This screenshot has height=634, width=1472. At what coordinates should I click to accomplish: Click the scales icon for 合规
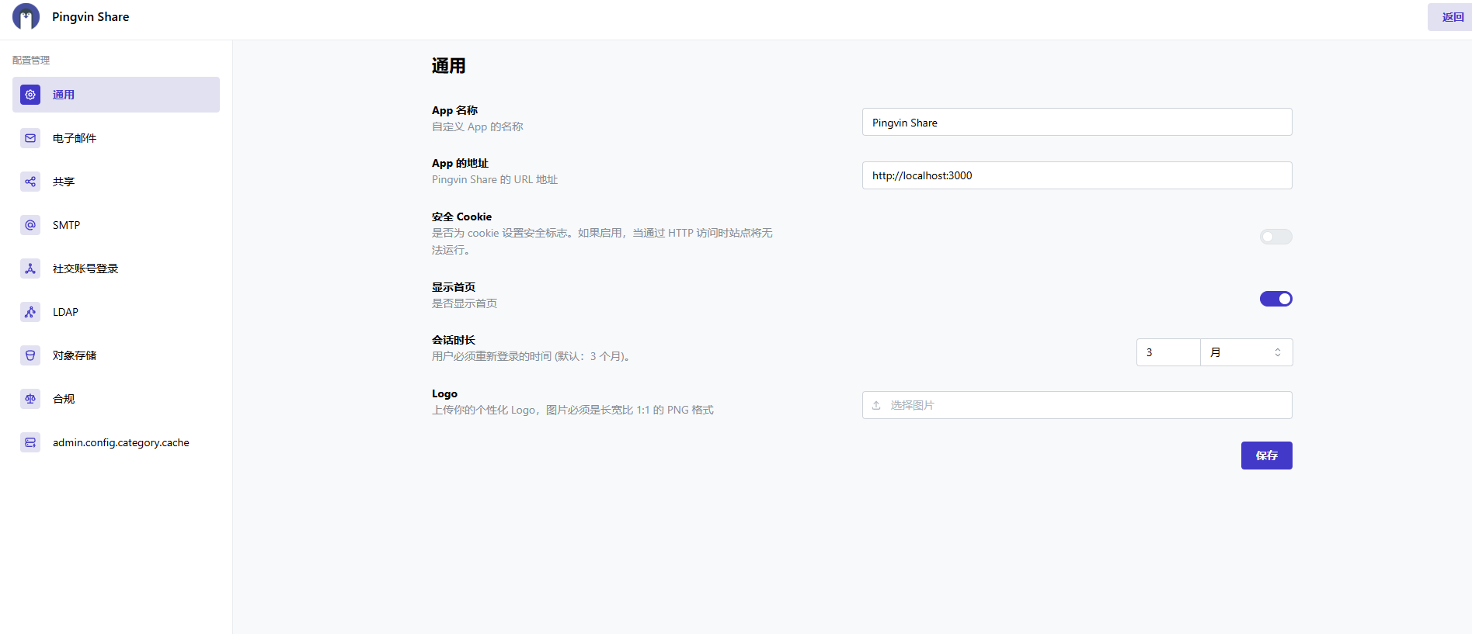click(30, 399)
